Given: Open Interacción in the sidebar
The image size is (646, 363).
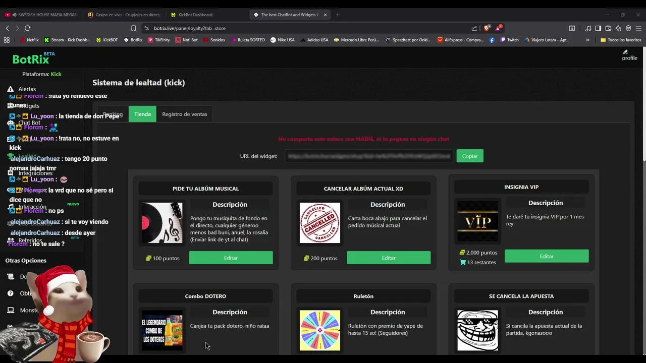Looking at the screenshot, I should coord(27,207).
